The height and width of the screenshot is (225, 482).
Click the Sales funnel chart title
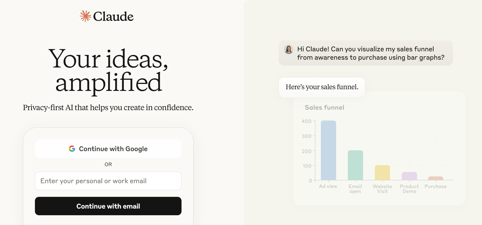(324, 108)
